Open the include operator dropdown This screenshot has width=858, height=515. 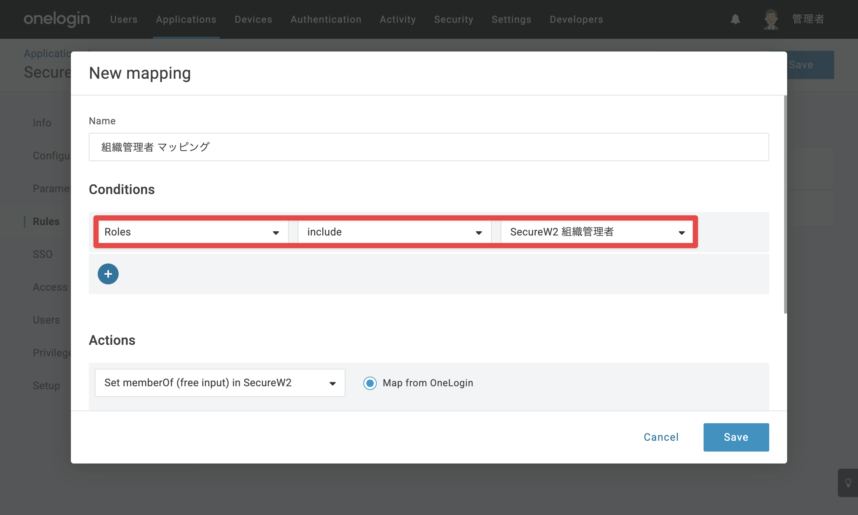tap(395, 232)
